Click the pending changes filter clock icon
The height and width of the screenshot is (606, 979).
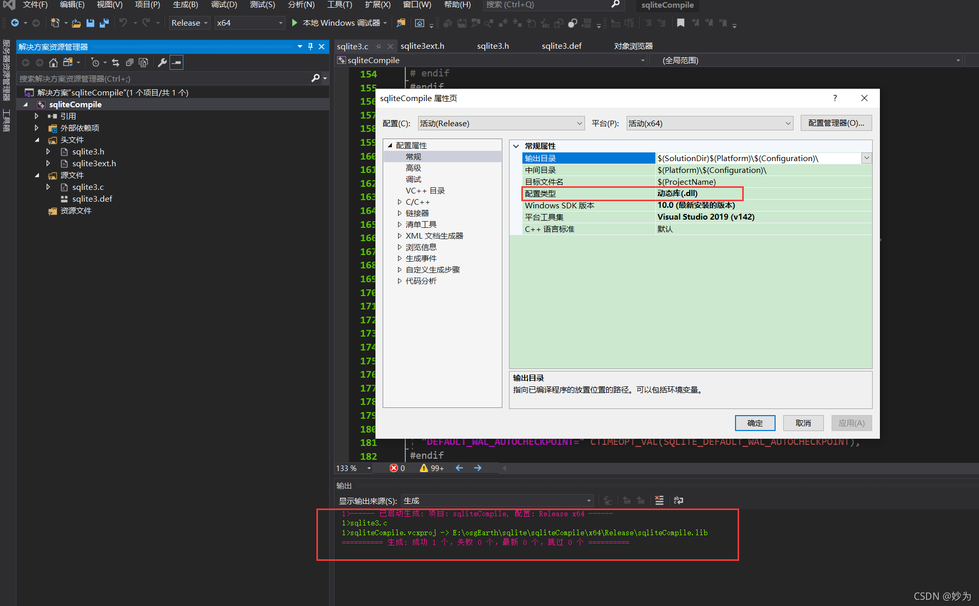pyautogui.click(x=95, y=63)
